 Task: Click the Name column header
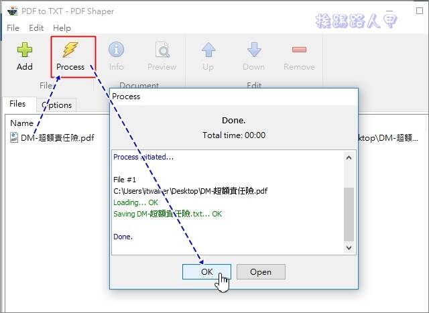21,123
